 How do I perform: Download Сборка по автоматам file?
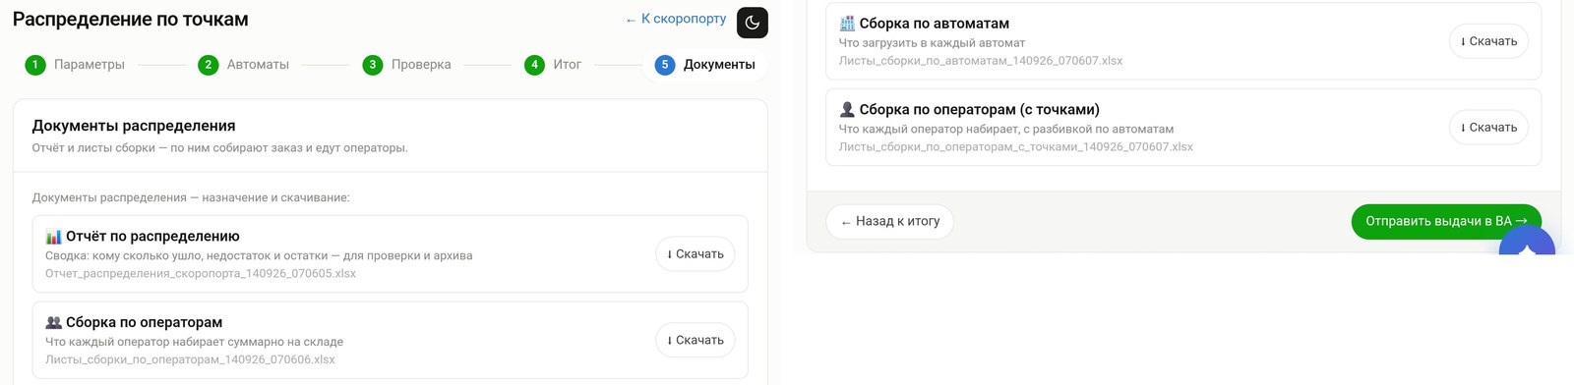tap(1488, 41)
